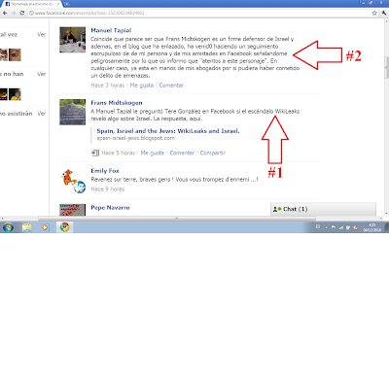Click the vertical scrollbar down arrow
This screenshot has height=376, width=389.
(x=386, y=214)
